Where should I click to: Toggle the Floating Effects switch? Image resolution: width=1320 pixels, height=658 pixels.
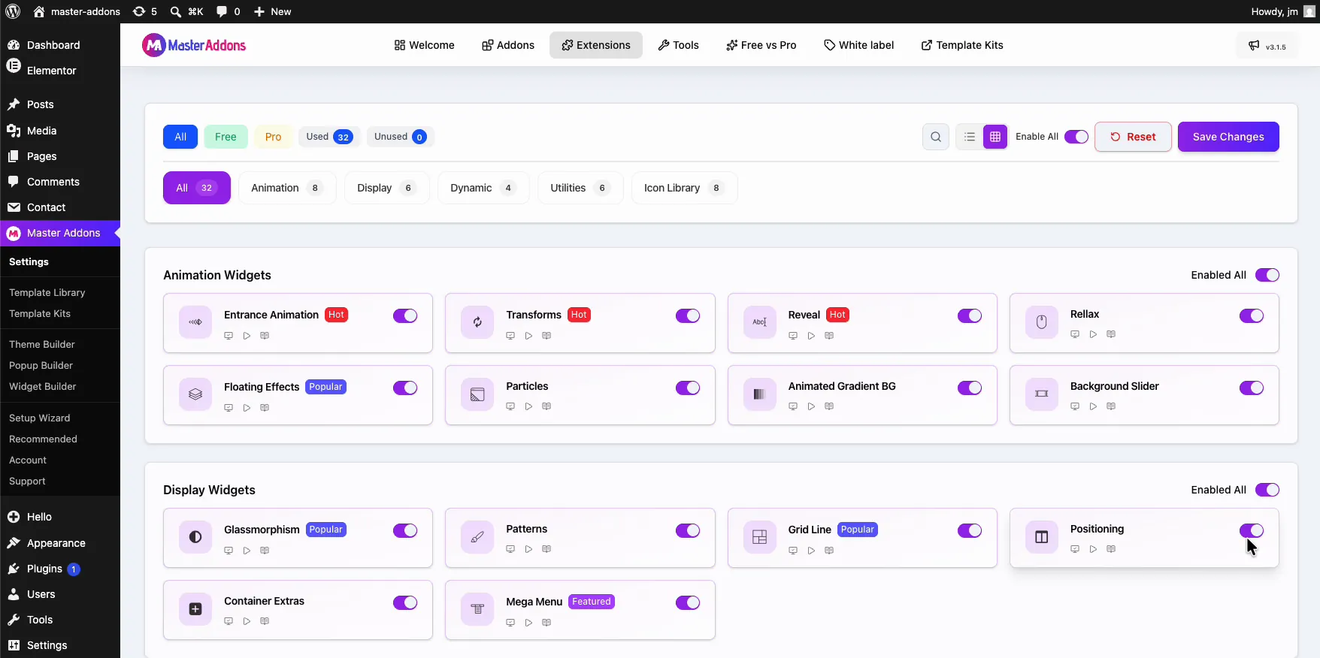pyautogui.click(x=405, y=388)
